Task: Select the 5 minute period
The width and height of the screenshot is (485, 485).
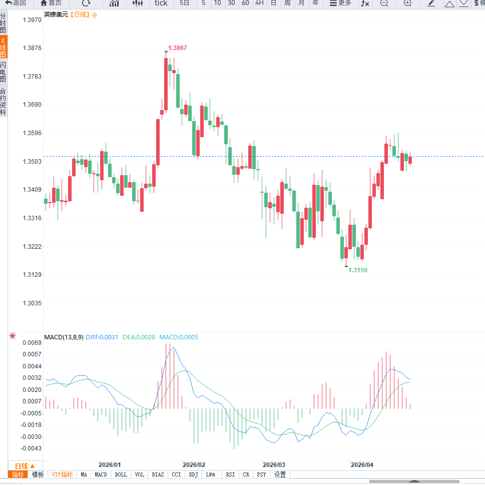Action: coord(204,3)
